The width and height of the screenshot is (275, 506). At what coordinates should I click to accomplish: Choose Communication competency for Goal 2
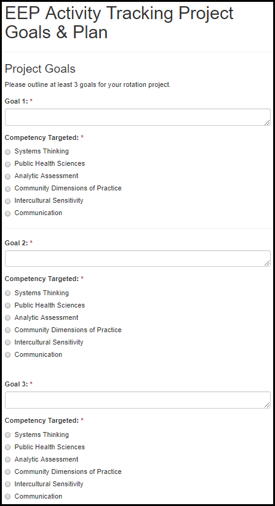(8, 354)
